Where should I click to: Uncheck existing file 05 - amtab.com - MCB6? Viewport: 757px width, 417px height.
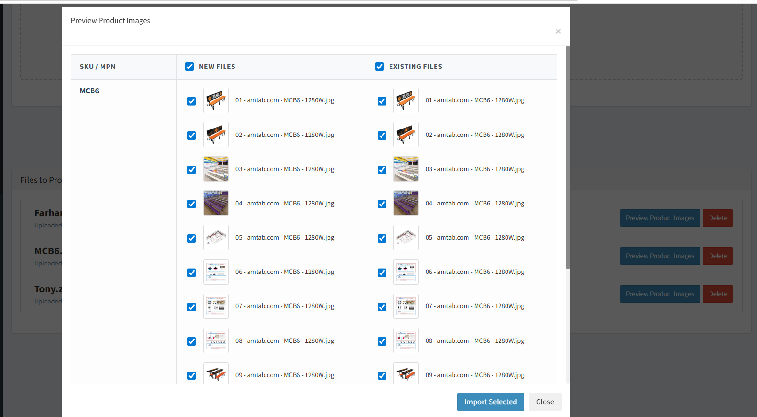point(382,238)
